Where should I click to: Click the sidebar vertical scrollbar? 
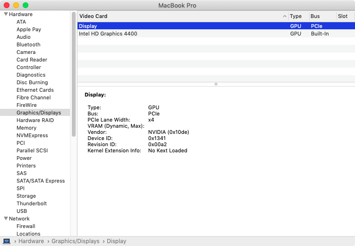pyautogui.click(x=74, y=74)
